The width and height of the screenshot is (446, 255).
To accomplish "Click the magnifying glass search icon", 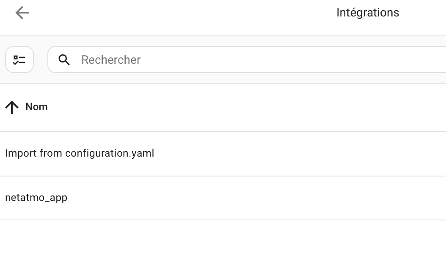I will coord(64,60).
